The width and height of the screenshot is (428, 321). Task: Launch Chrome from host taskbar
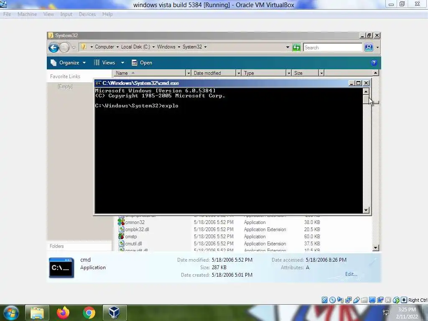pos(89,313)
